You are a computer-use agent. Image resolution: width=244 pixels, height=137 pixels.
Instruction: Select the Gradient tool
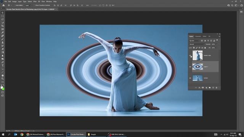pyautogui.click(x=3, y=53)
